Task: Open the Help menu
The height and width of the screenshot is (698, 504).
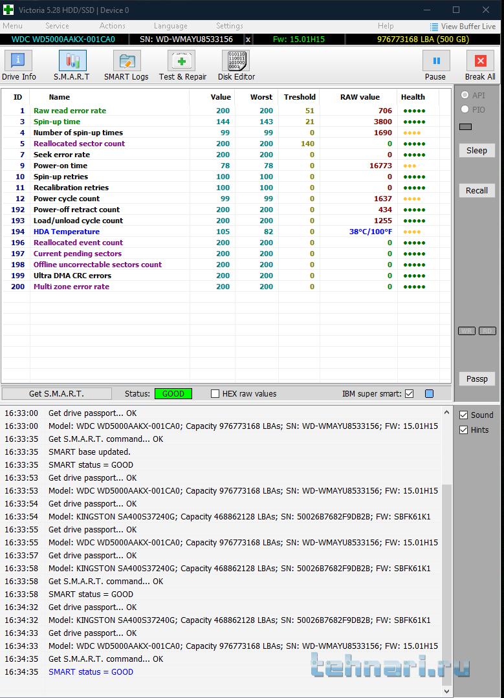Action: [x=386, y=27]
